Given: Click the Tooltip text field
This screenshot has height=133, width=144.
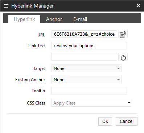Looking at the screenshot, I should (89, 91).
